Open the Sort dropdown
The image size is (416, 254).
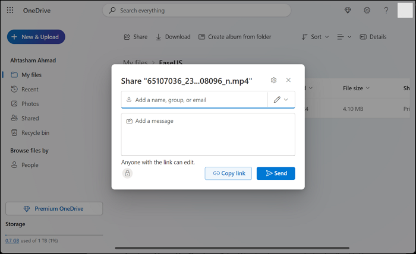(315, 37)
